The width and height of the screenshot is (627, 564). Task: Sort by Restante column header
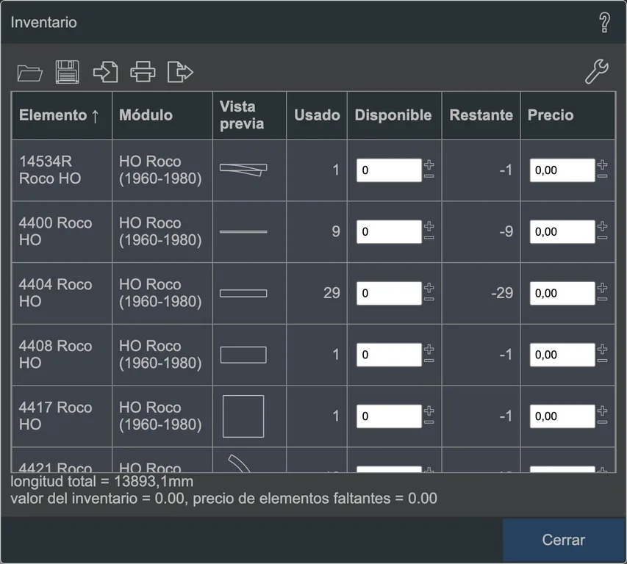481,115
